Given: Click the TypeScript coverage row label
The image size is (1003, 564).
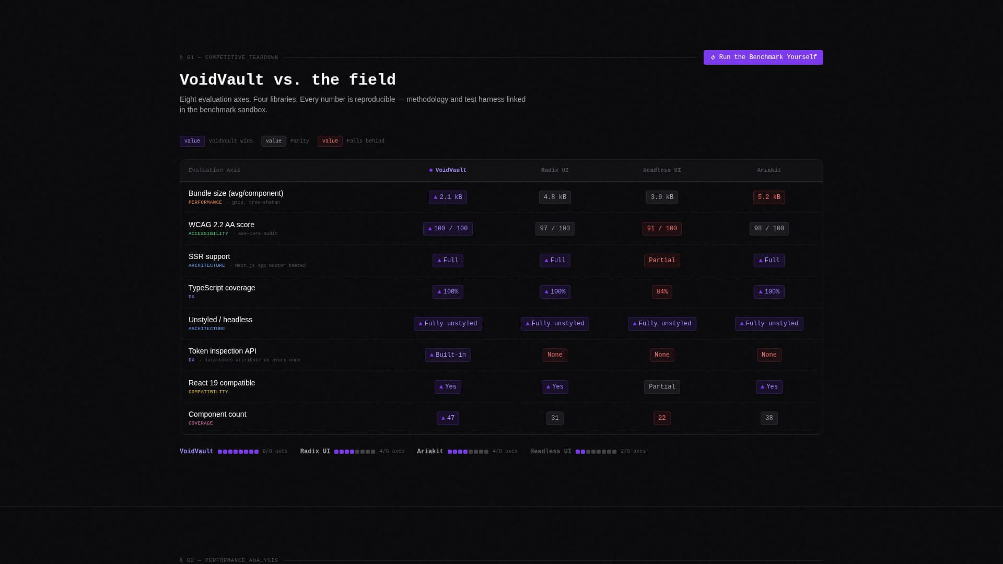Looking at the screenshot, I should tap(221, 288).
